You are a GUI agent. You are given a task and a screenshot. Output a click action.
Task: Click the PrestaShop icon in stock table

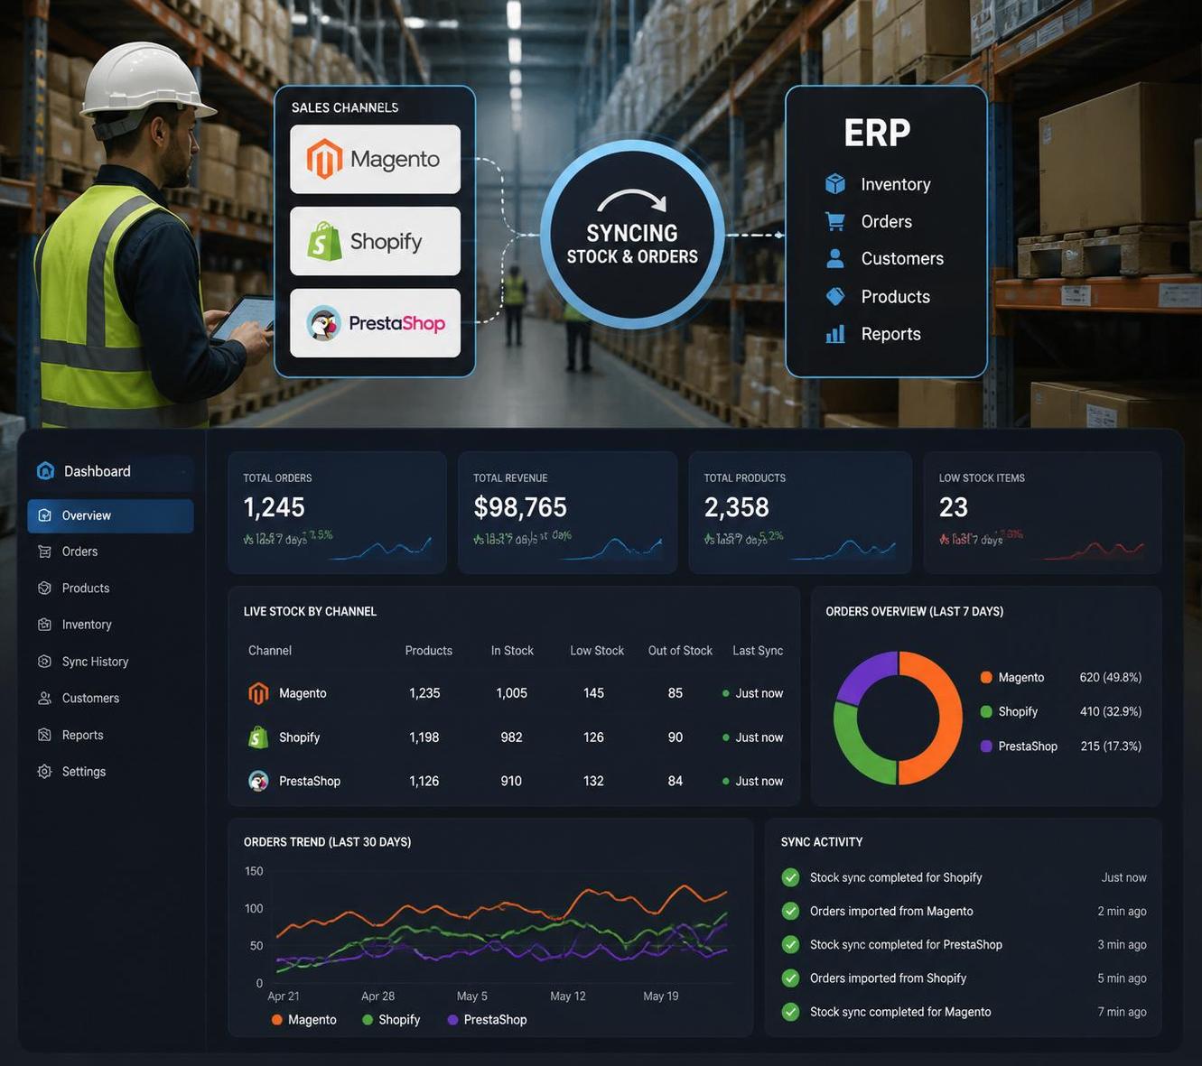(x=258, y=781)
